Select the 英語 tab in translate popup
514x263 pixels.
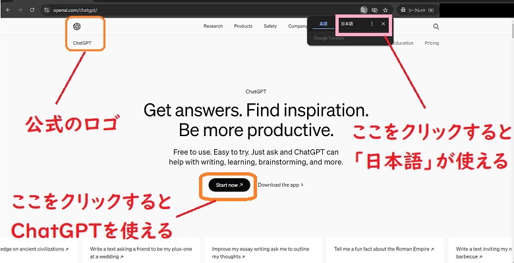pos(324,24)
